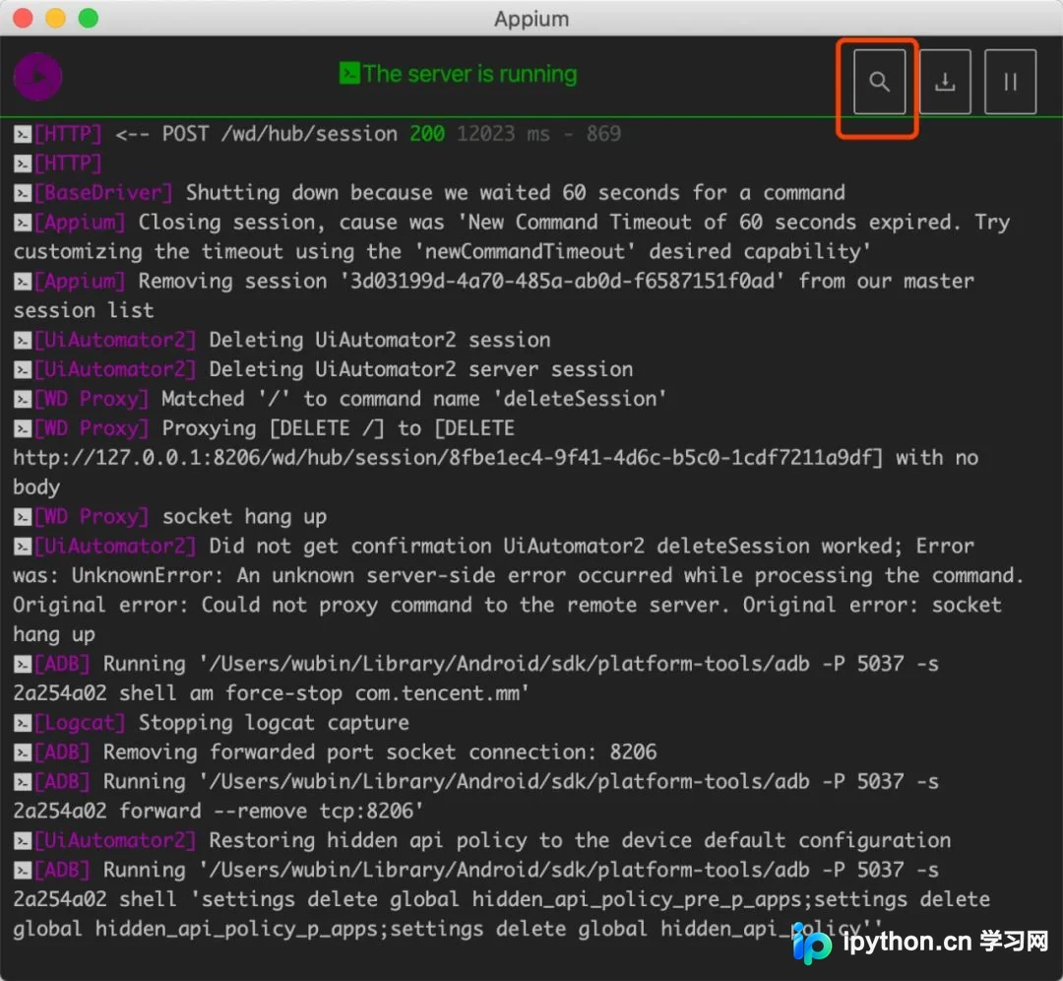This screenshot has height=981, width=1063.
Task: Select 'Restoring hidden api policy' log line
Action: coord(482,840)
